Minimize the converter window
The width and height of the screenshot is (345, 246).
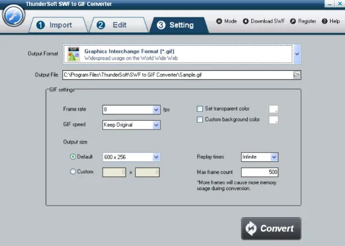pyautogui.click(x=329, y=4)
